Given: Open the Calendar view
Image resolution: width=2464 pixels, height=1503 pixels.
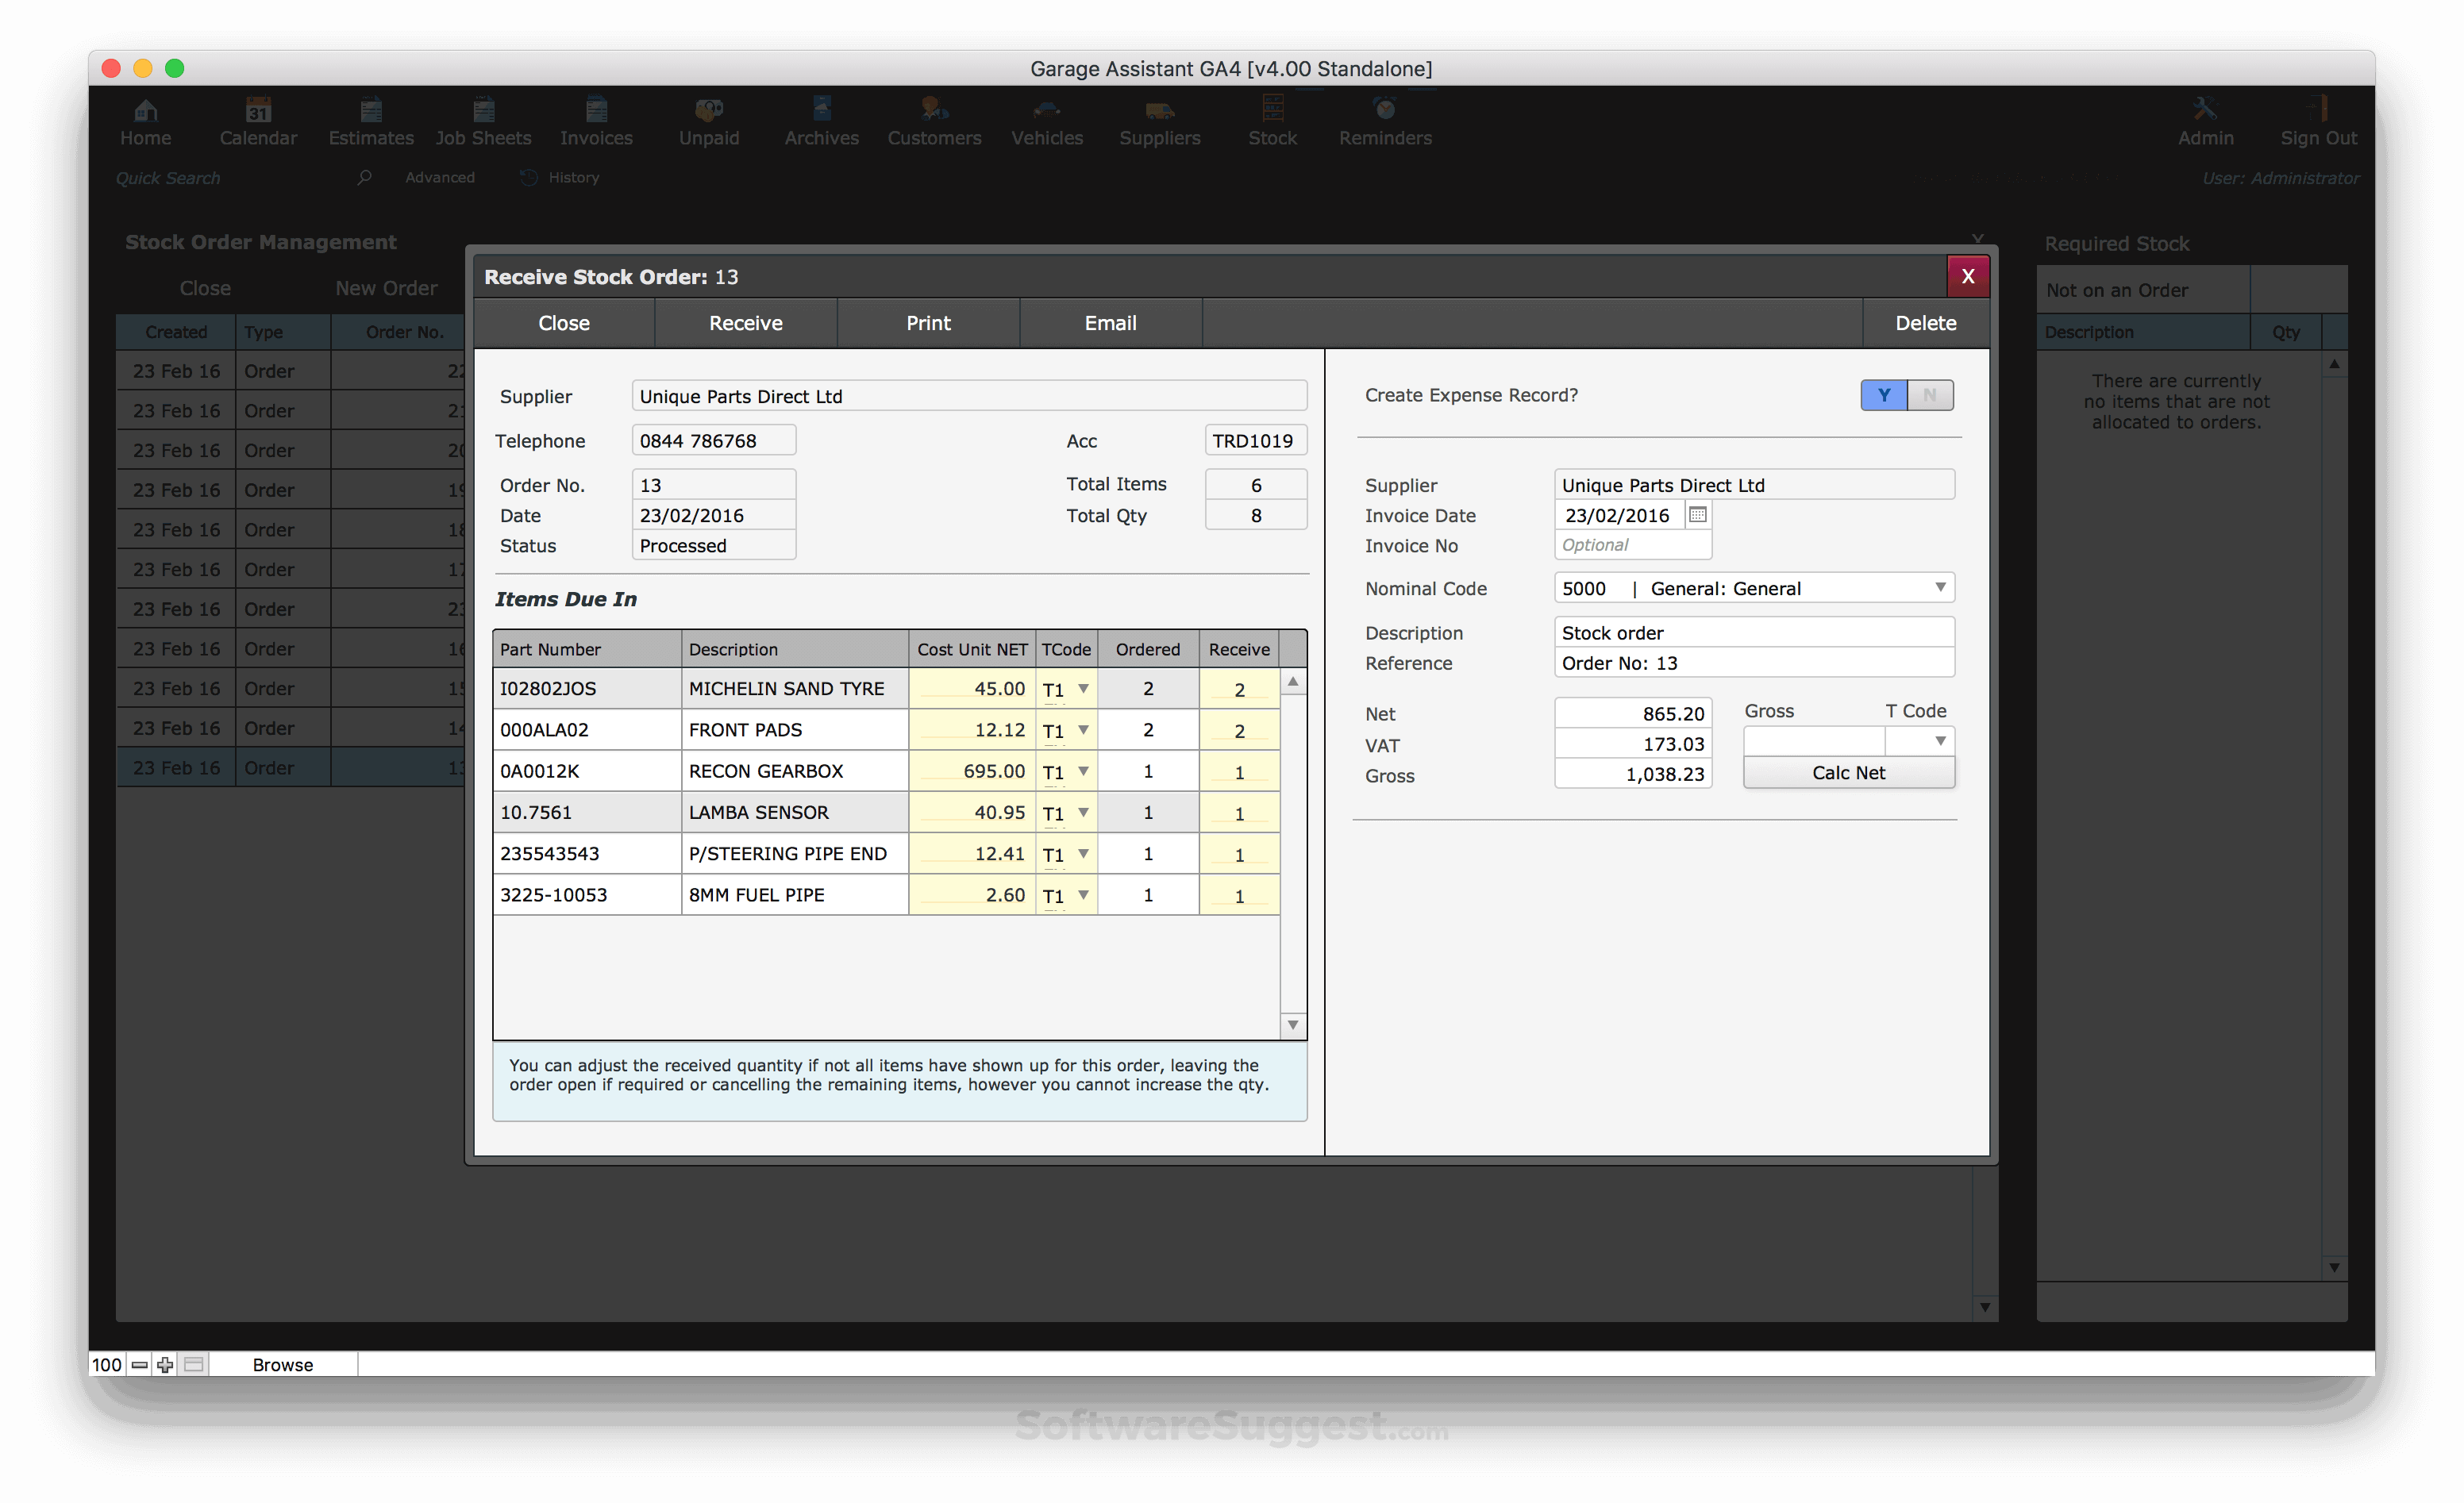Looking at the screenshot, I should 257,121.
